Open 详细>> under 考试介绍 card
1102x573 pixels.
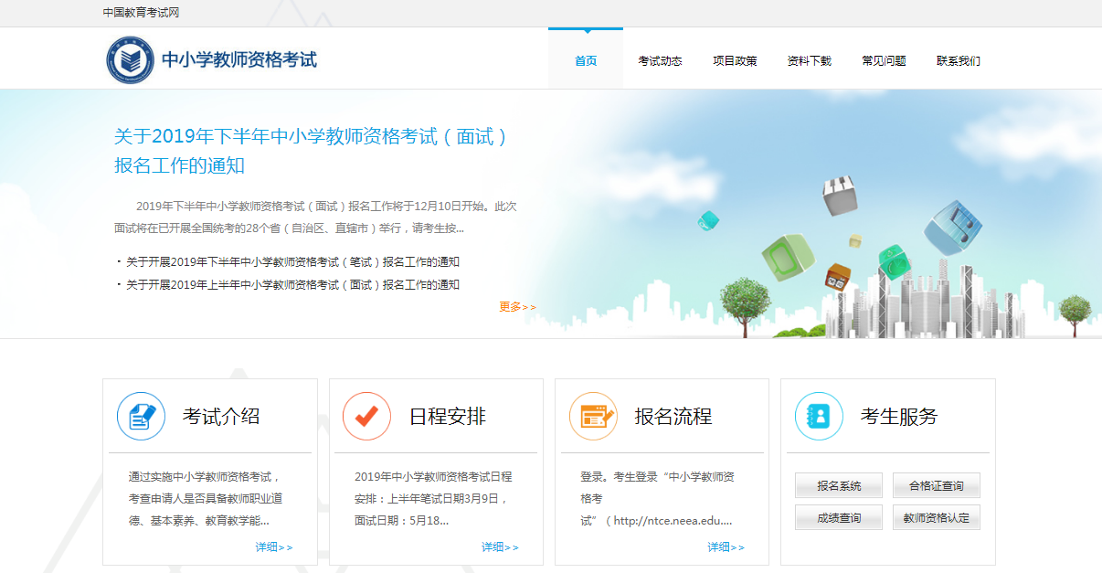273,547
